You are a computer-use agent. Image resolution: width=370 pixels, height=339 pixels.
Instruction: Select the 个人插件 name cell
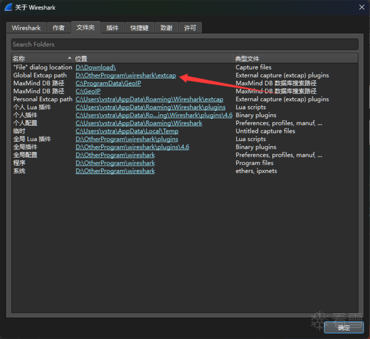(x=25, y=115)
